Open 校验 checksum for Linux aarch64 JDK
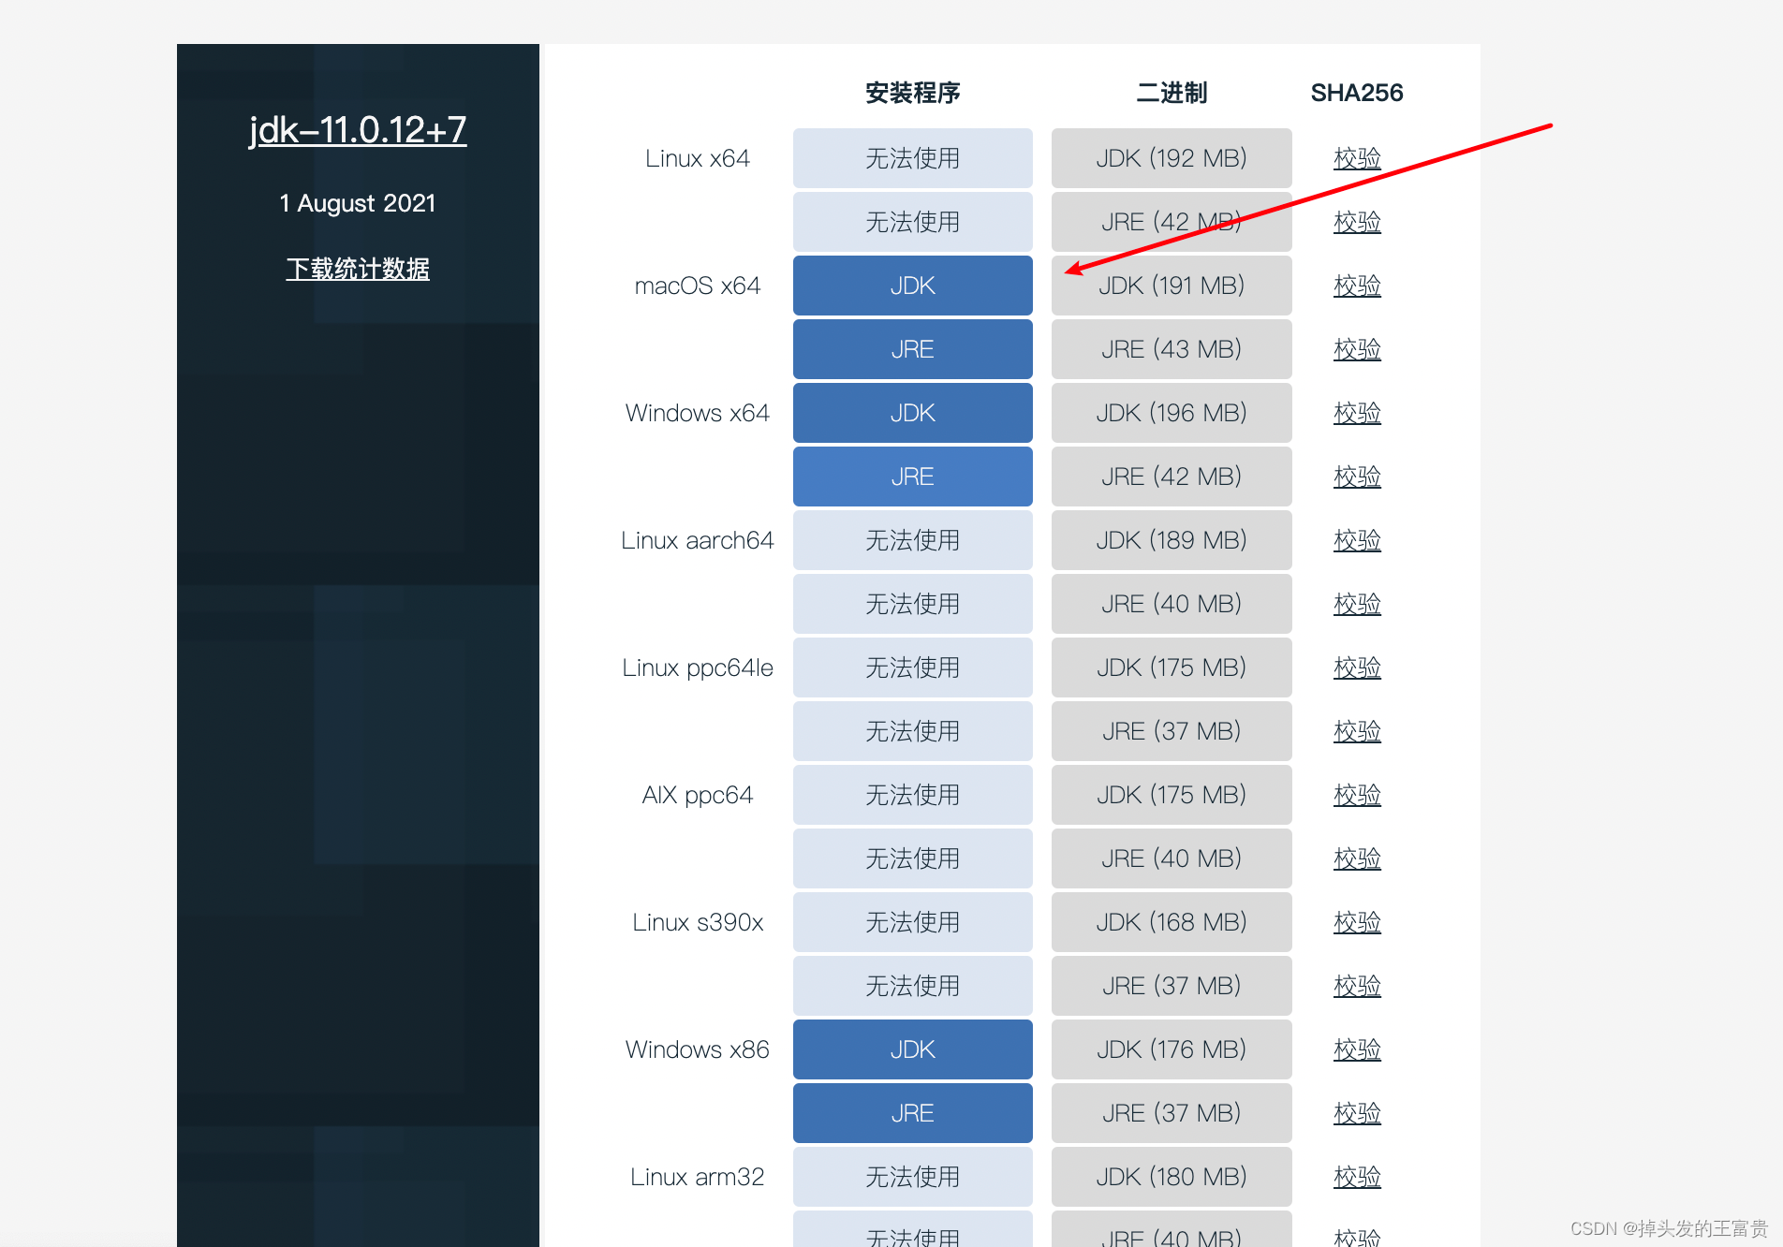1783x1247 pixels. click(1357, 540)
